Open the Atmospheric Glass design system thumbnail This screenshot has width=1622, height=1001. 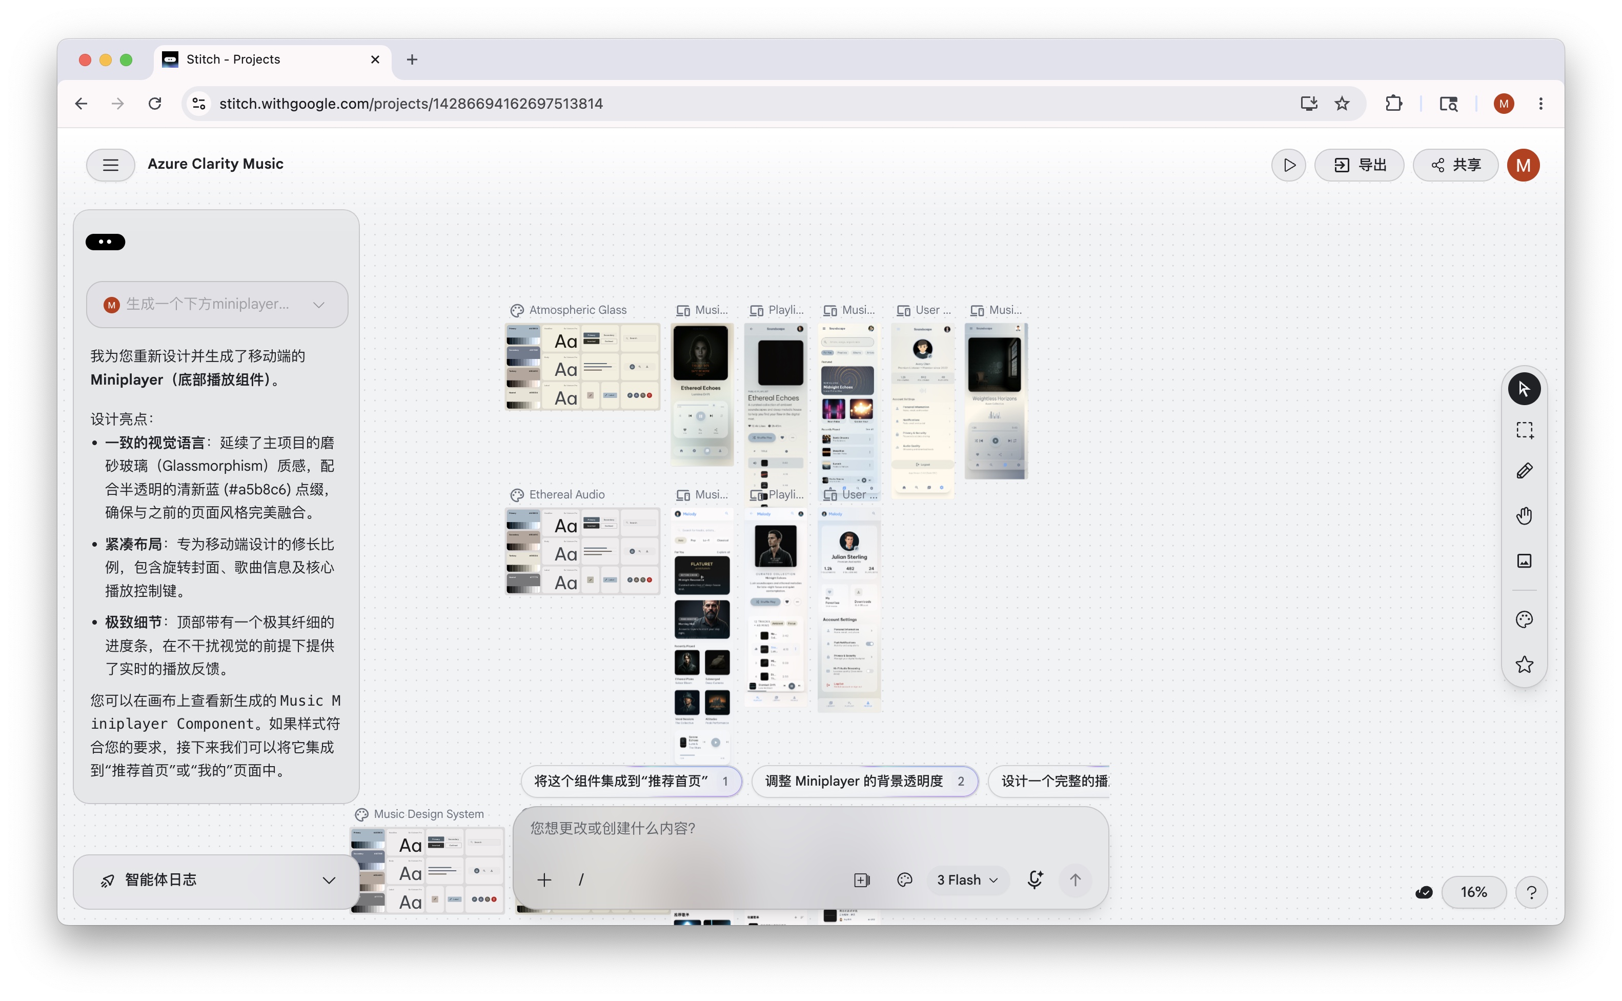pos(582,367)
